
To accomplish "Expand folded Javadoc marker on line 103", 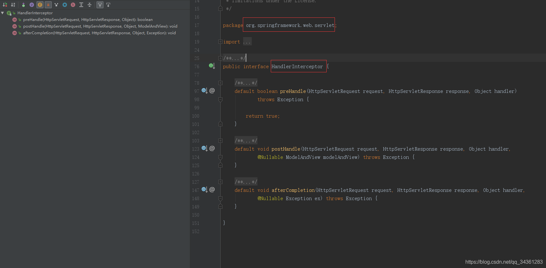I will pyautogui.click(x=220, y=141).
